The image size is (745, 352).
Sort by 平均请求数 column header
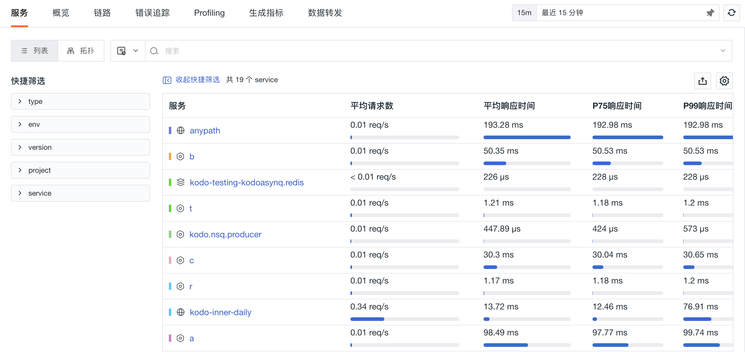372,106
